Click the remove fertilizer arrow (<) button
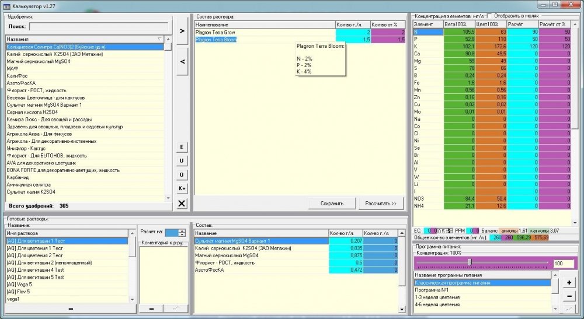This screenshot has height=319, width=584. point(182,61)
